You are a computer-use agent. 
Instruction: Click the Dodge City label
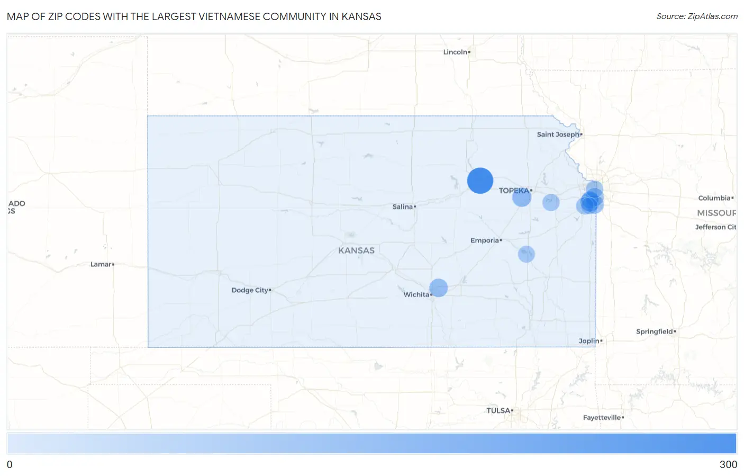click(250, 290)
